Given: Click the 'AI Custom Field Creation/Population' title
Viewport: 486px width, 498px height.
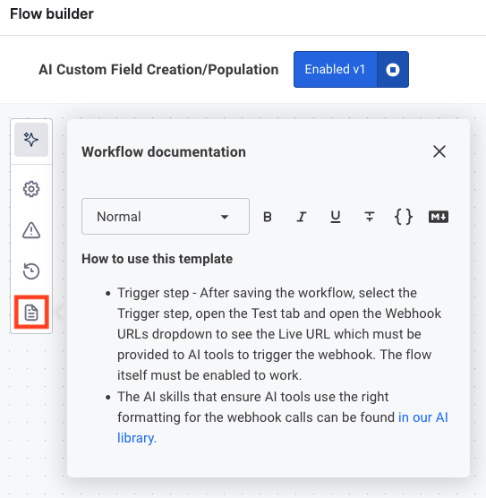Looking at the screenshot, I should click(x=158, y=69).
